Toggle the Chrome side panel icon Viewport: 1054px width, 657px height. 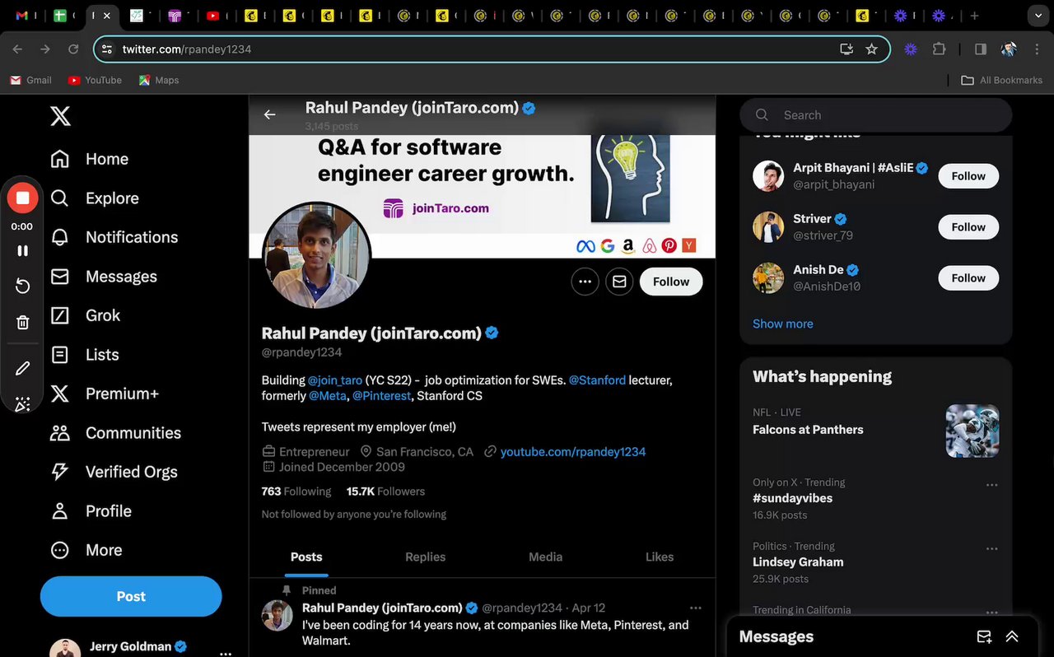pos(980,49)
